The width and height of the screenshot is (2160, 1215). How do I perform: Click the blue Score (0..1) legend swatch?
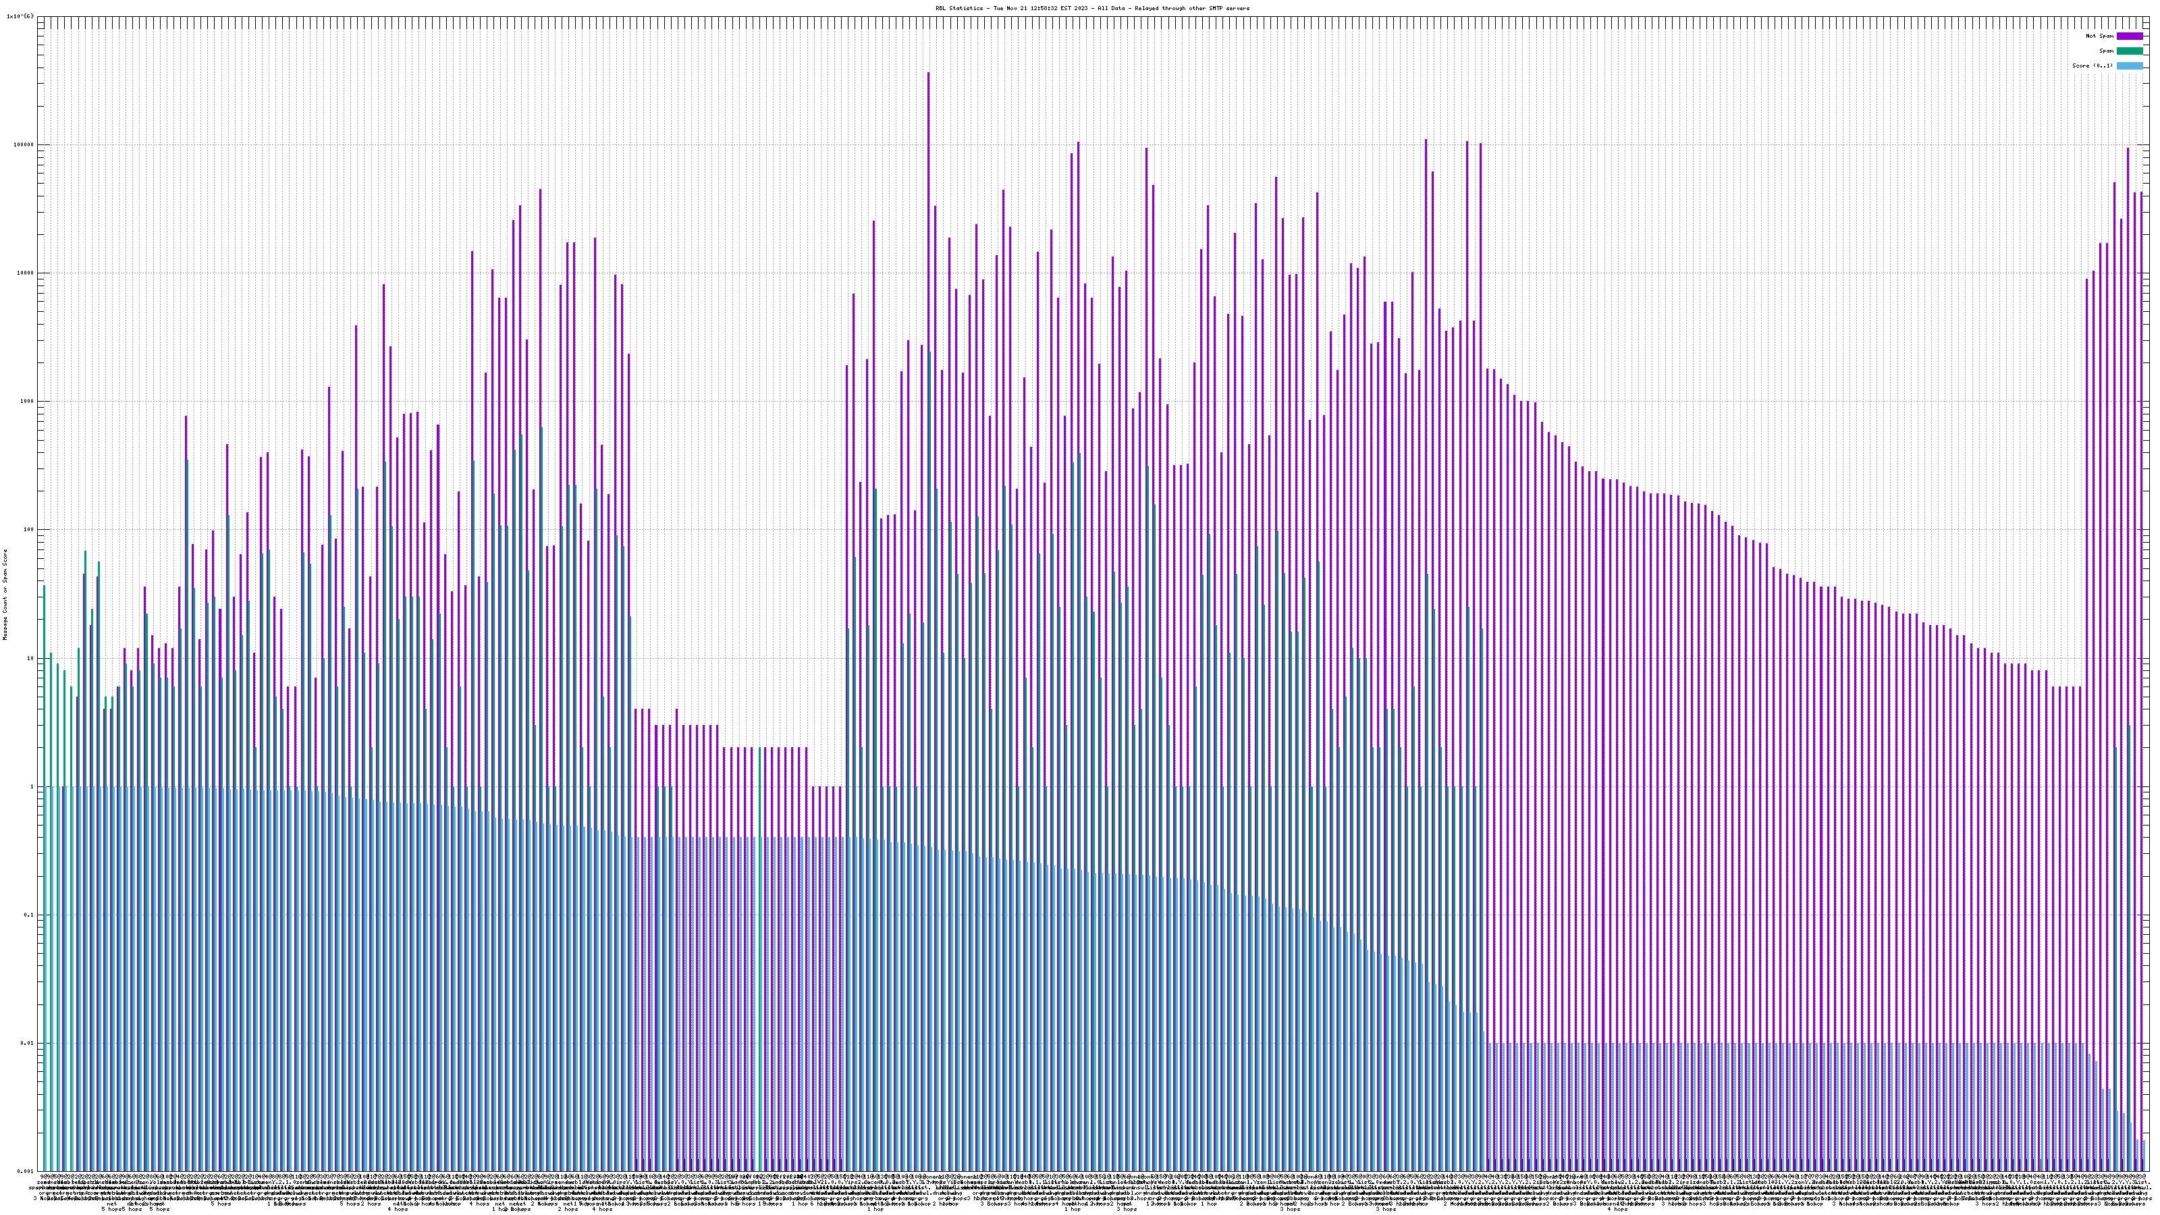(2130, 65)
